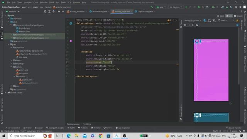Click the Debug app bug icon

[x=199, y=7]
